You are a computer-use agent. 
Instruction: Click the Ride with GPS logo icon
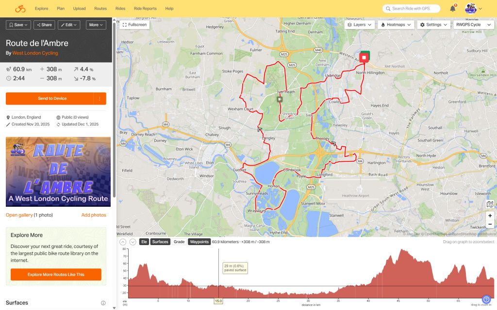tap(20, 9)
